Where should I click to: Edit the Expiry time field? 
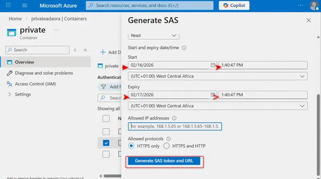pyautogui.click(x=263, y=95)
